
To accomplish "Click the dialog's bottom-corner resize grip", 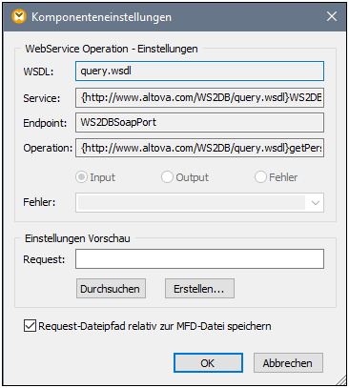I will click(341, 380).
